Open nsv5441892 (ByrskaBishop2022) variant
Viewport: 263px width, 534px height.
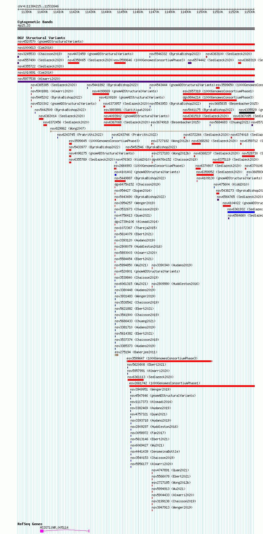pos(113,85)
